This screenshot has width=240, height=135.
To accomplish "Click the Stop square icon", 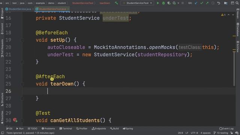I will coord(183,3).
